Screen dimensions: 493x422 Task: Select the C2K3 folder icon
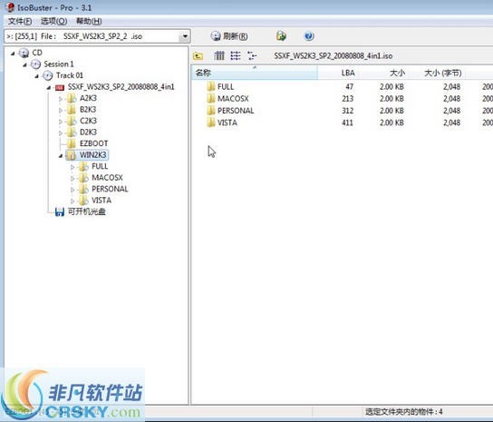coord(72,121)
